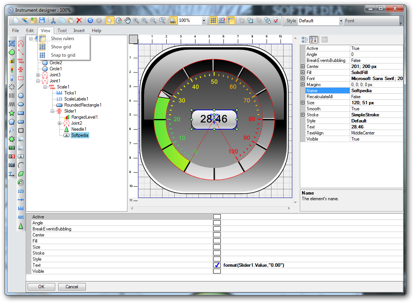Open the zoom percentage dropdown
This screenshot has height=303, width=414.
click(x=203, y=20)
